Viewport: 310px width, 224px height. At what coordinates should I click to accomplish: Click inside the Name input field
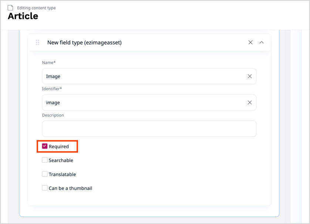click(129, 76)
